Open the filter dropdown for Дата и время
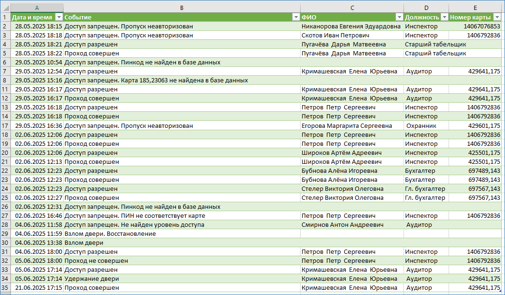The image size is (505, 295). [x=59, y=17]
